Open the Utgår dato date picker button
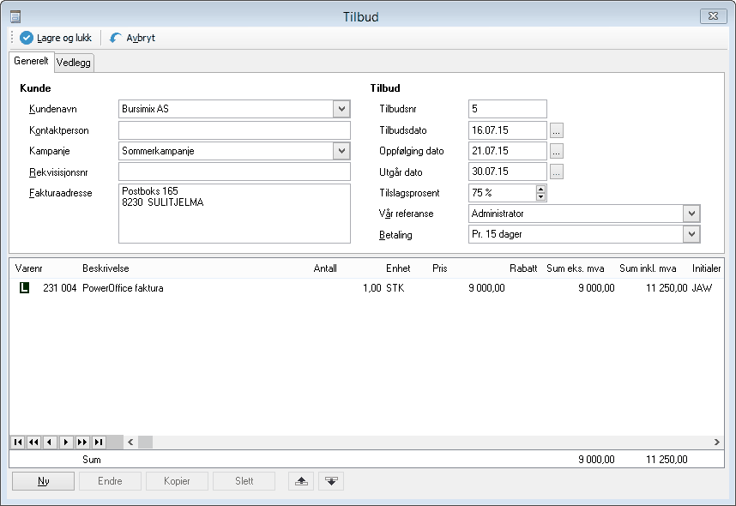This screenshot has width=736, height=506. (x=556, y=172)
